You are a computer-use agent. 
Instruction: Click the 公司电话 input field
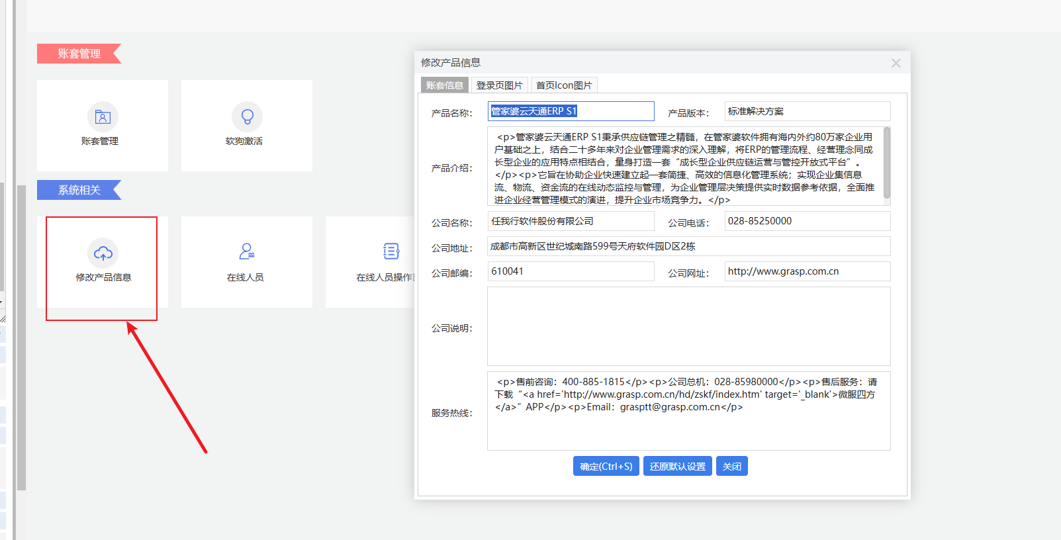[807, 221]
